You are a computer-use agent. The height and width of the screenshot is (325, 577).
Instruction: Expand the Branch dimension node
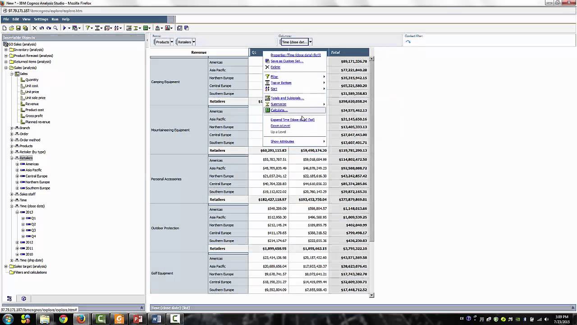pyautogui.click(x=12, y=128)
